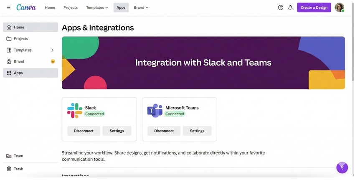
Task: Click the Trash bin icon in sidebar
Action: click(x=9, y=169)
